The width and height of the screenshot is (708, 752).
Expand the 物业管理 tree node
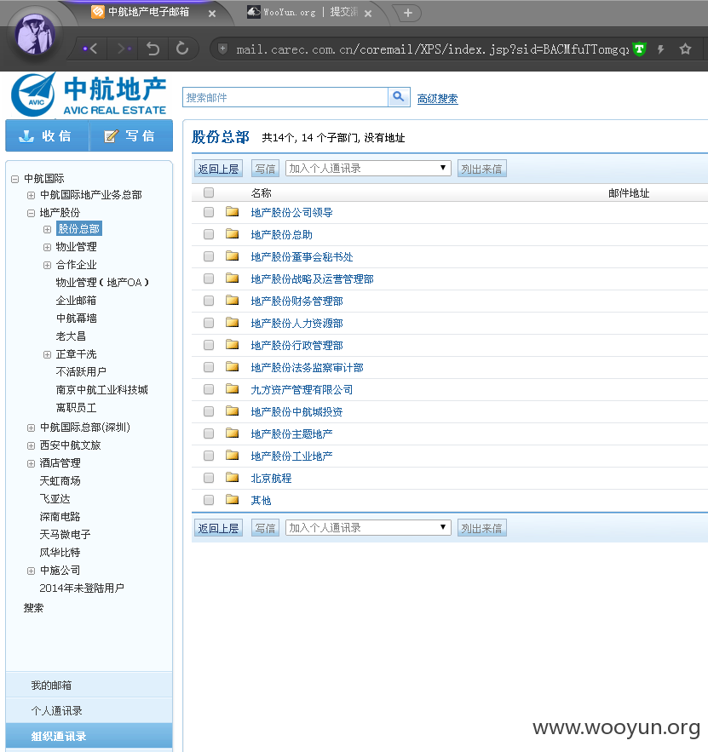coord(47,248)
